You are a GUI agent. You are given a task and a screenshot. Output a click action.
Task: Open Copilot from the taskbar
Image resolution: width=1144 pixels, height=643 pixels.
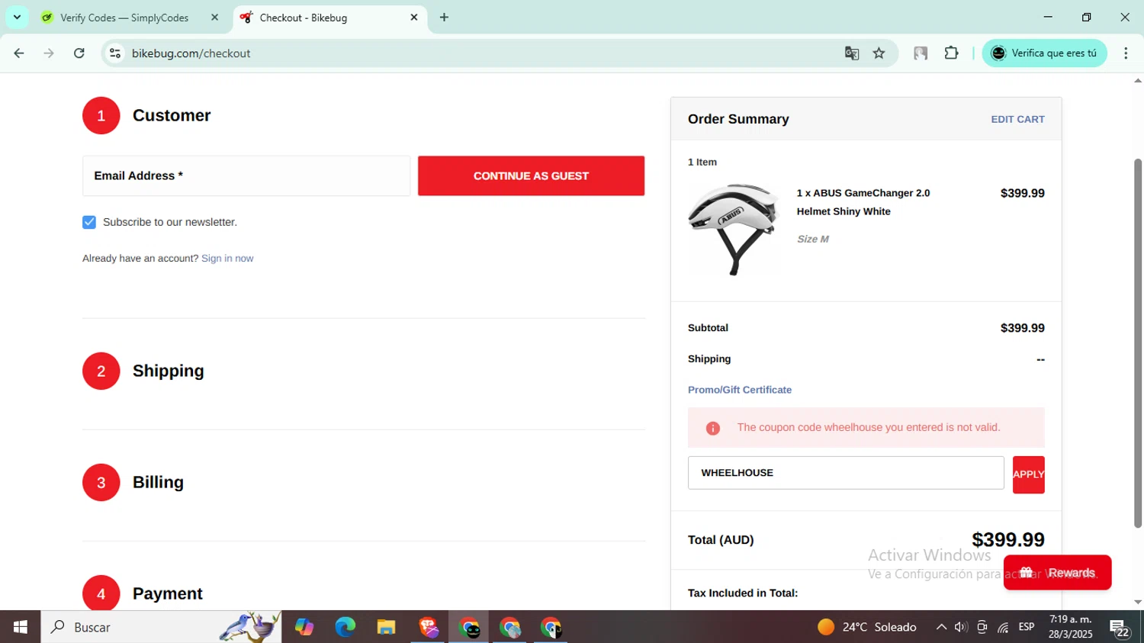[x=304, y=627]
